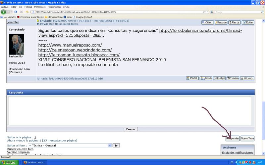This screenshot has height=165, width=265.
Task: Click the E-Mail button under the post
Action: [219, 78]
